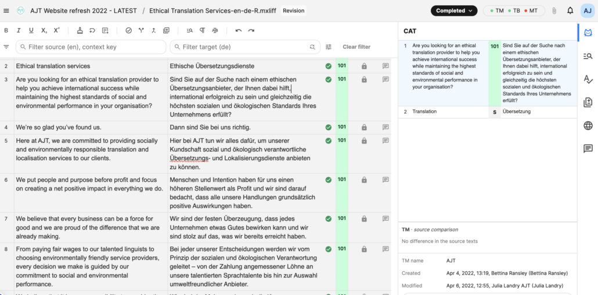Click the 'No difference in the source texts' note
The image size is (598, 295).
pos(440,241)
